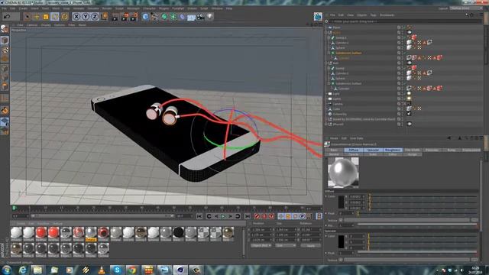489x275 pixels.
Task: Click the Texture mode icon in the sidebar
Action: pos(5,50)
